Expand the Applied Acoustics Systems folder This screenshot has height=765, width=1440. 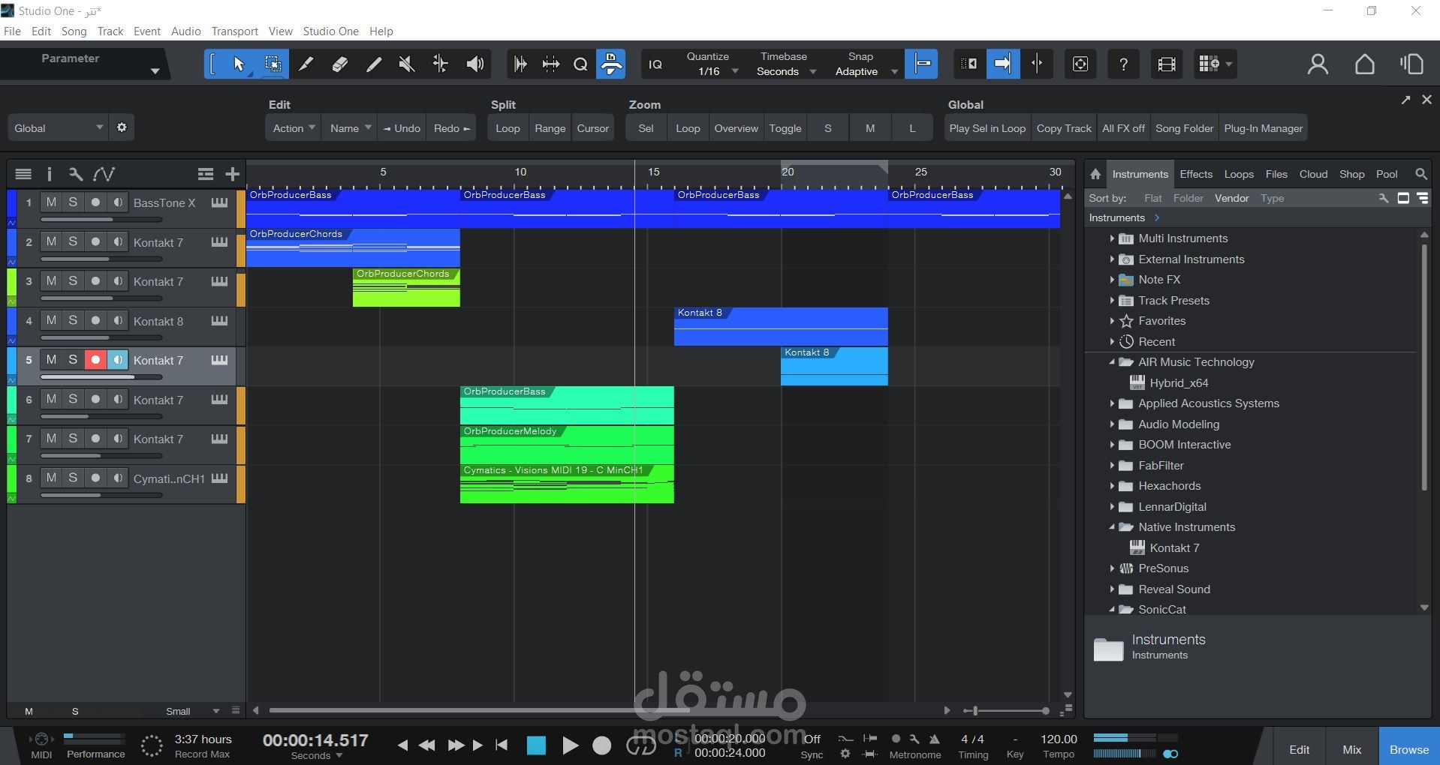click(1112, 403)
